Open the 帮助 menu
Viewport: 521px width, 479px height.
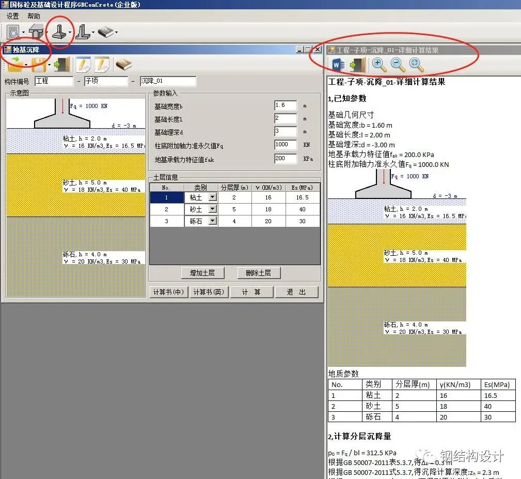34,16
